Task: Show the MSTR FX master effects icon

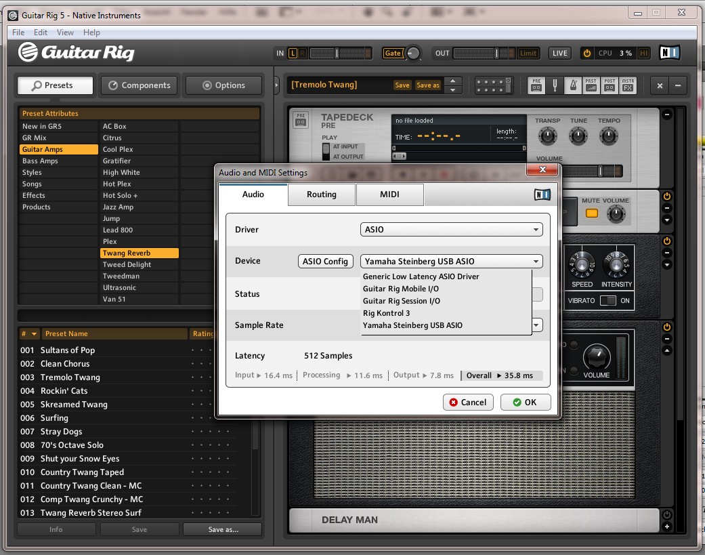Action: click(x=628, y=85)
